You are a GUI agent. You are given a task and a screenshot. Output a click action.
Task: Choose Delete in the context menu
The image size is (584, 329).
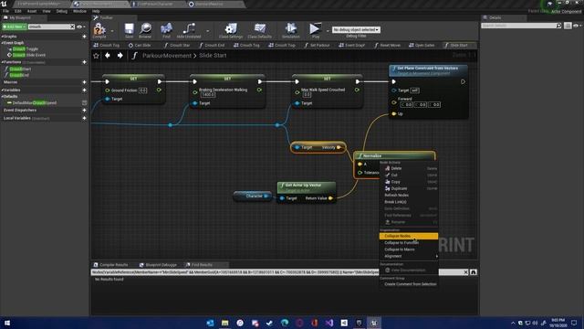point(409,168)
